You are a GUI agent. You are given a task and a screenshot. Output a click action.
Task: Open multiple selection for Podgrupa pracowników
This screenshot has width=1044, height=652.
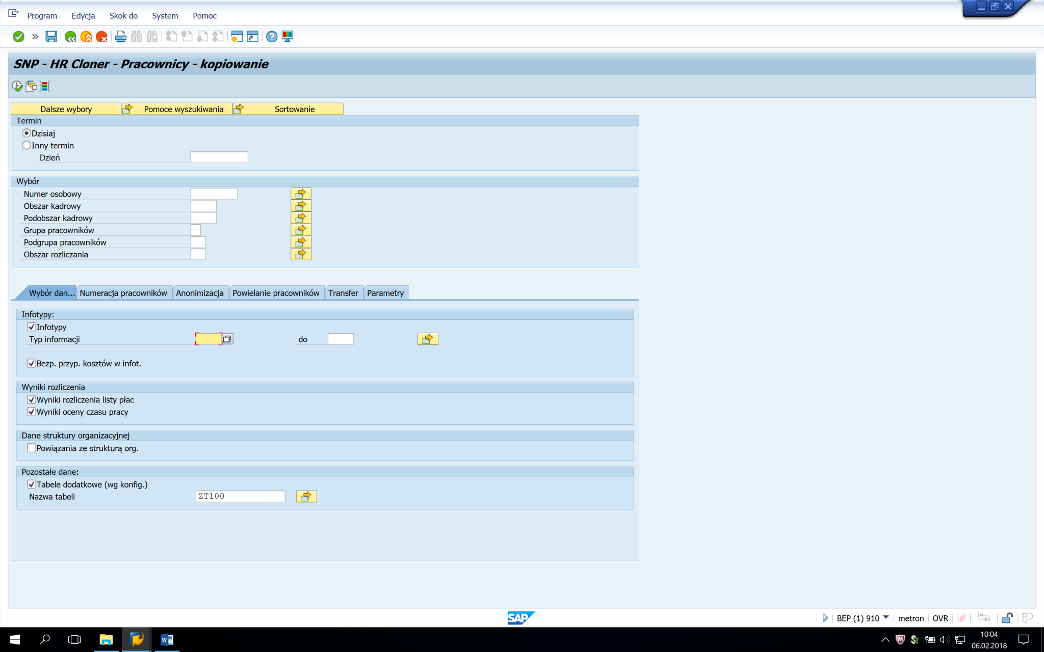click(301, 242)
